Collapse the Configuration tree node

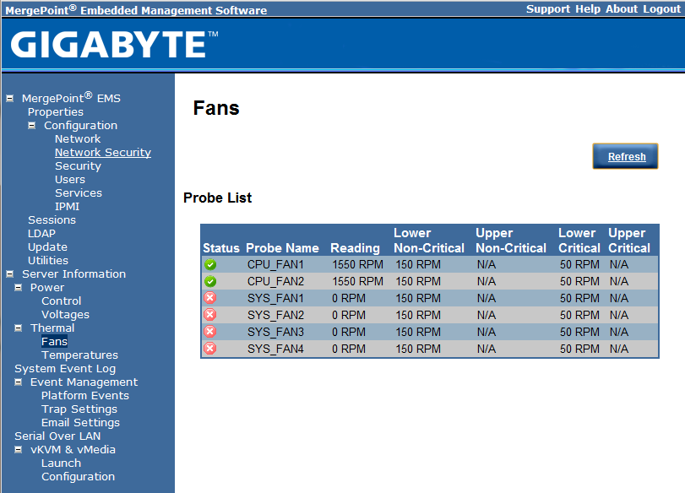click(32, 126)
